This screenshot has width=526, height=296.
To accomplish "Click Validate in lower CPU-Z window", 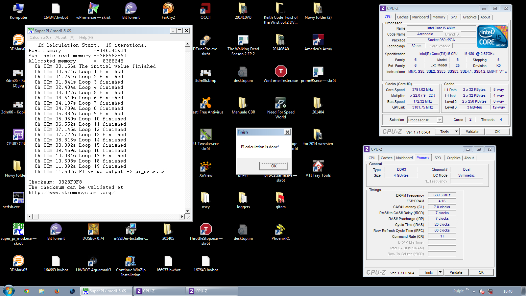I will [x=456, y=272].
